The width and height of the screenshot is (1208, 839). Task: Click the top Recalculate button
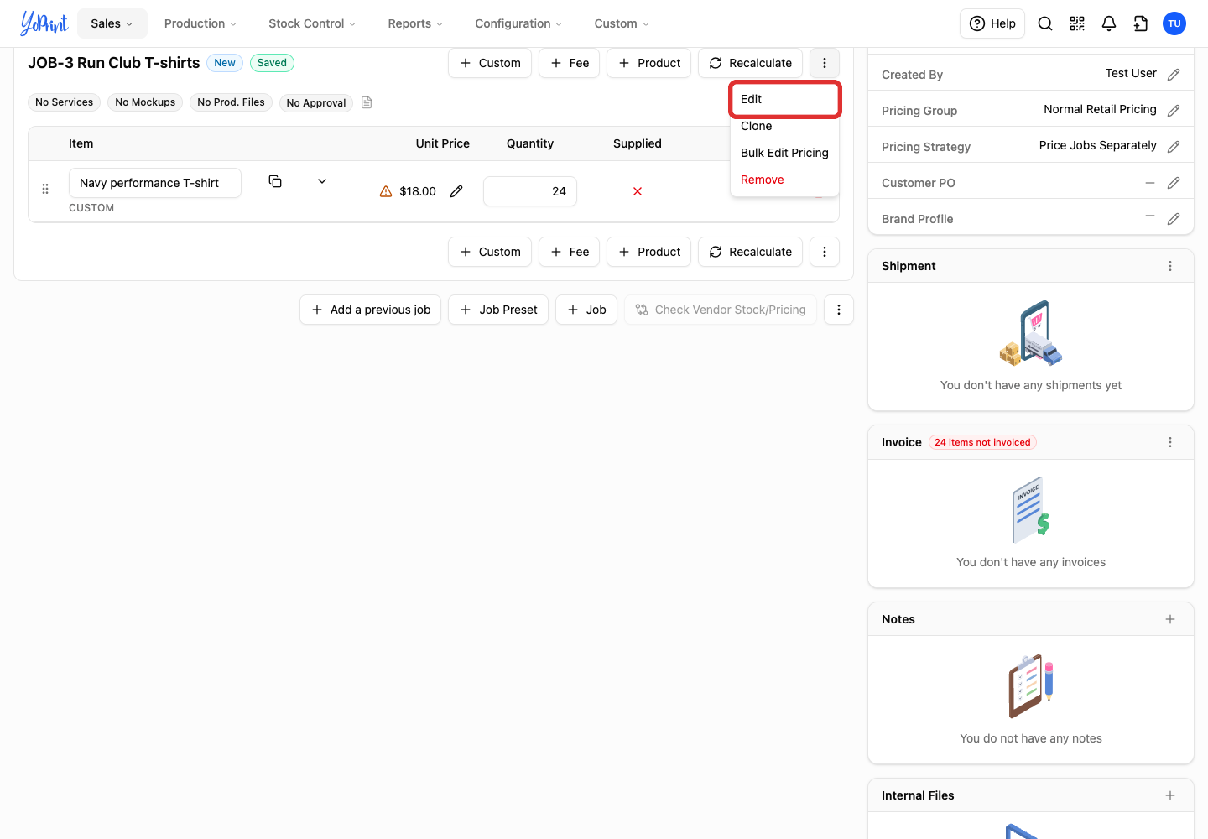point(750,63)
